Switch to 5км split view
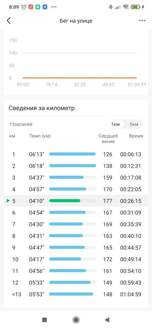This screenshot has width=152, height=329. (x=134, y=124)
